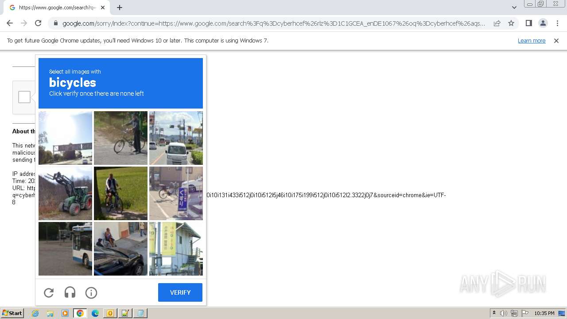Click "Click verify once there are none left" text
The image size is (567, 319).
pyautogui.click(x=97, y=93)
